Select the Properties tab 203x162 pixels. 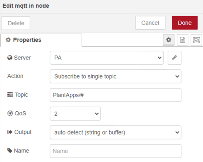[41, 40]
